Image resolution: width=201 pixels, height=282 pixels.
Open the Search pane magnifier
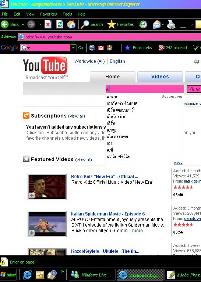tap(85, 24)
